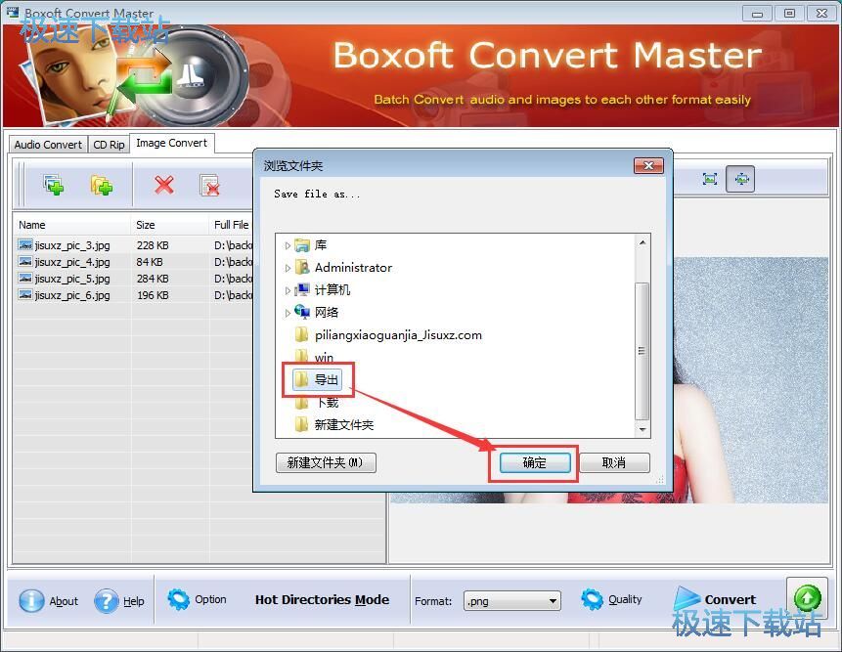Click the image preview on the right
This screenshot has width=842, height=652.
click(x=751, y=380)
